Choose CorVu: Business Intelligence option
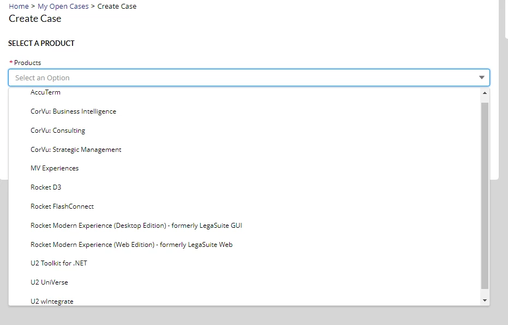Image resolution: width=508 pixels, height=325 pixels. point(244,111)
